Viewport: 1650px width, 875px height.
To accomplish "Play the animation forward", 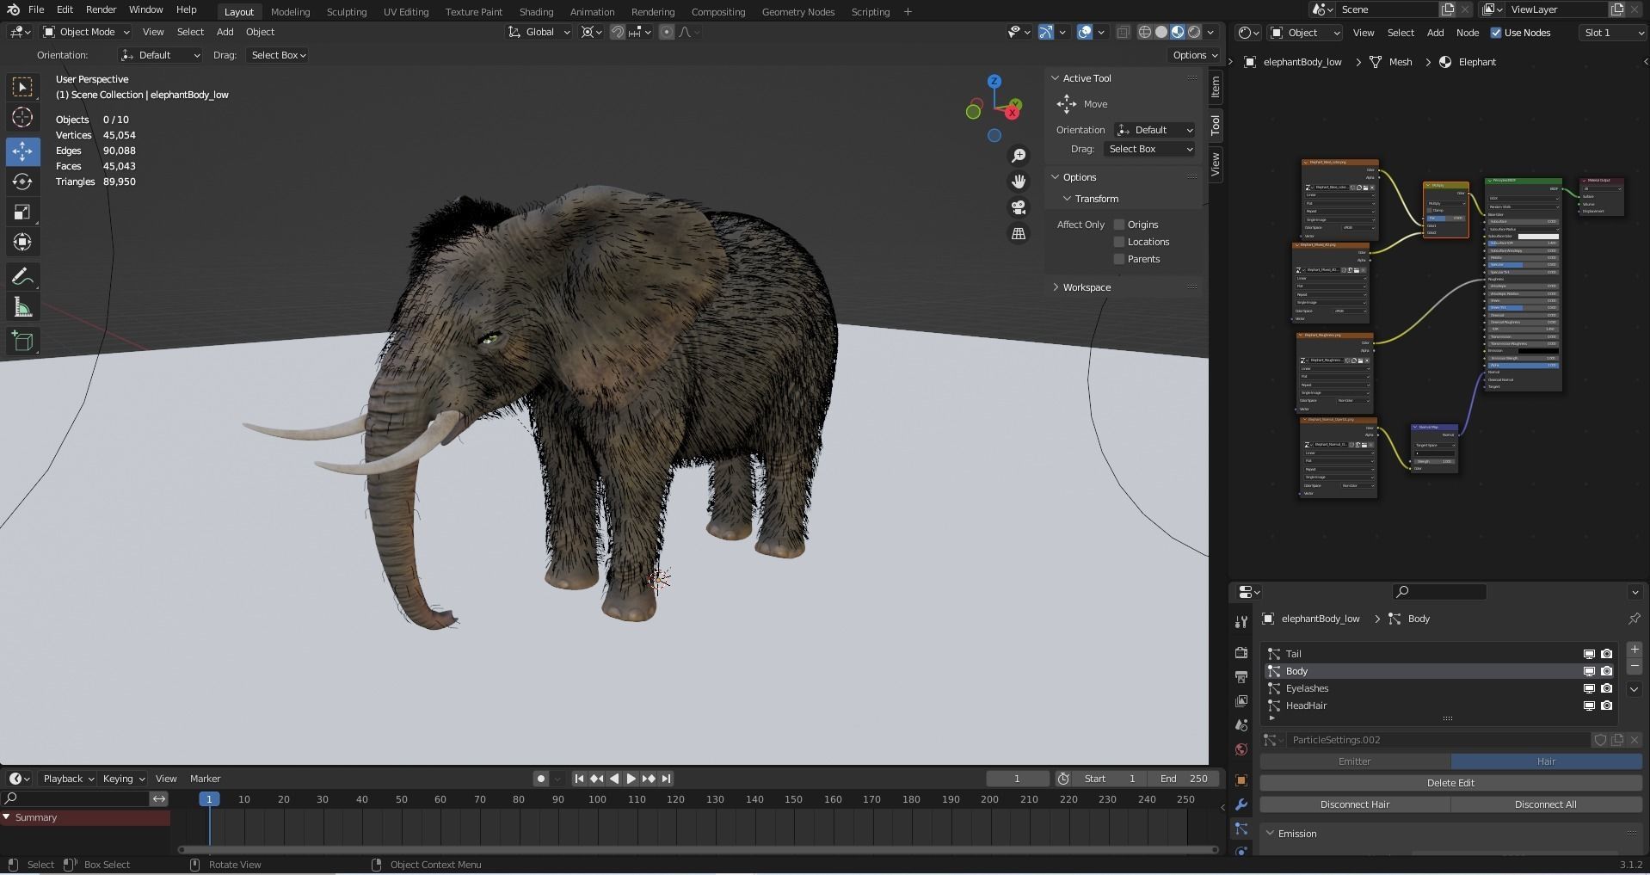I will pos(631,779).
